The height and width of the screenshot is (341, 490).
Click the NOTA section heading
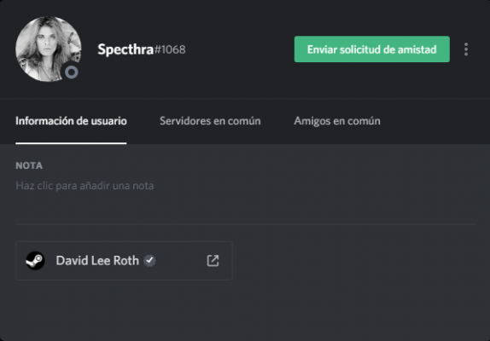coord(29,165)
